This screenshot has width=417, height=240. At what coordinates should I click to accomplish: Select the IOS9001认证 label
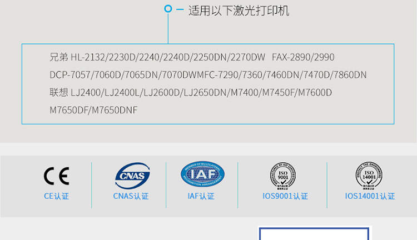[285, 196]
